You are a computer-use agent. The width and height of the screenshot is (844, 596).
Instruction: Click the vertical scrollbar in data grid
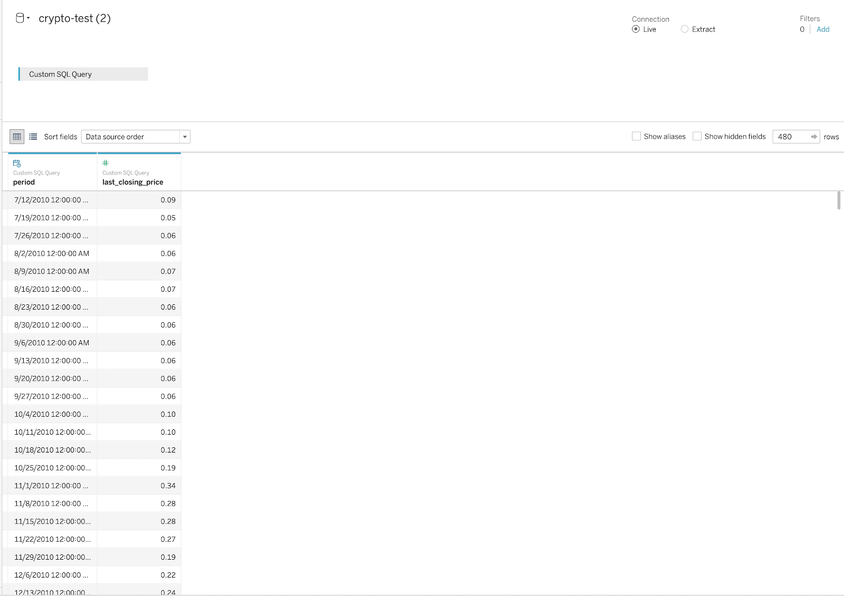[839, 200]
